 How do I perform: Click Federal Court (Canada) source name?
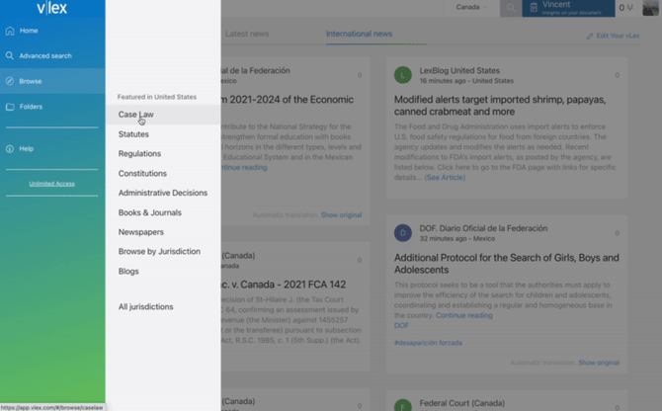coord(461,403)
